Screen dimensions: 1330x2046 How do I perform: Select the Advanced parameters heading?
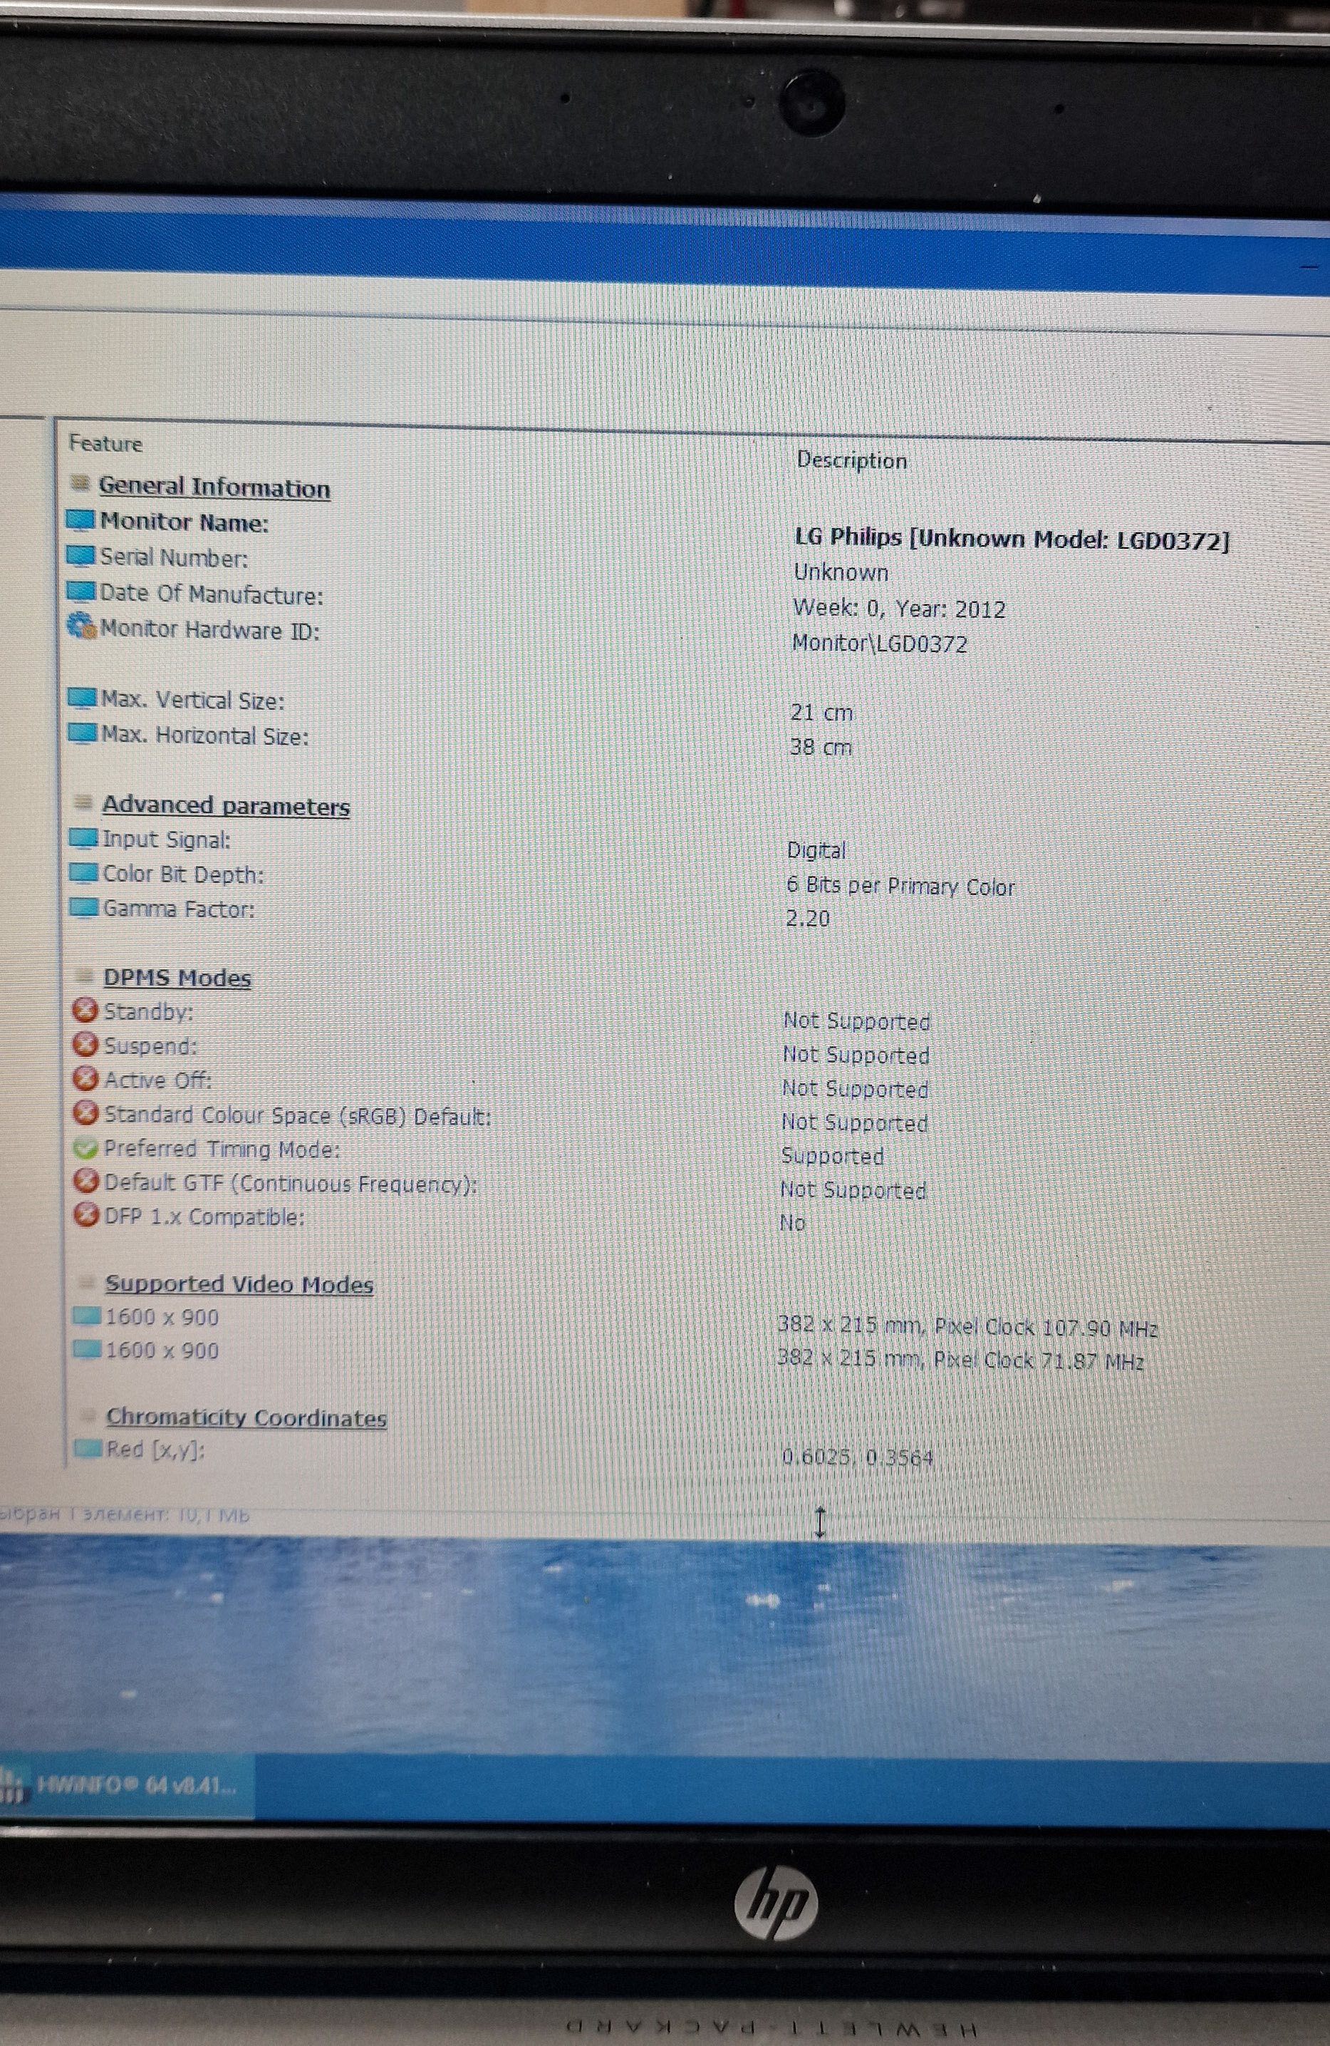226,805
